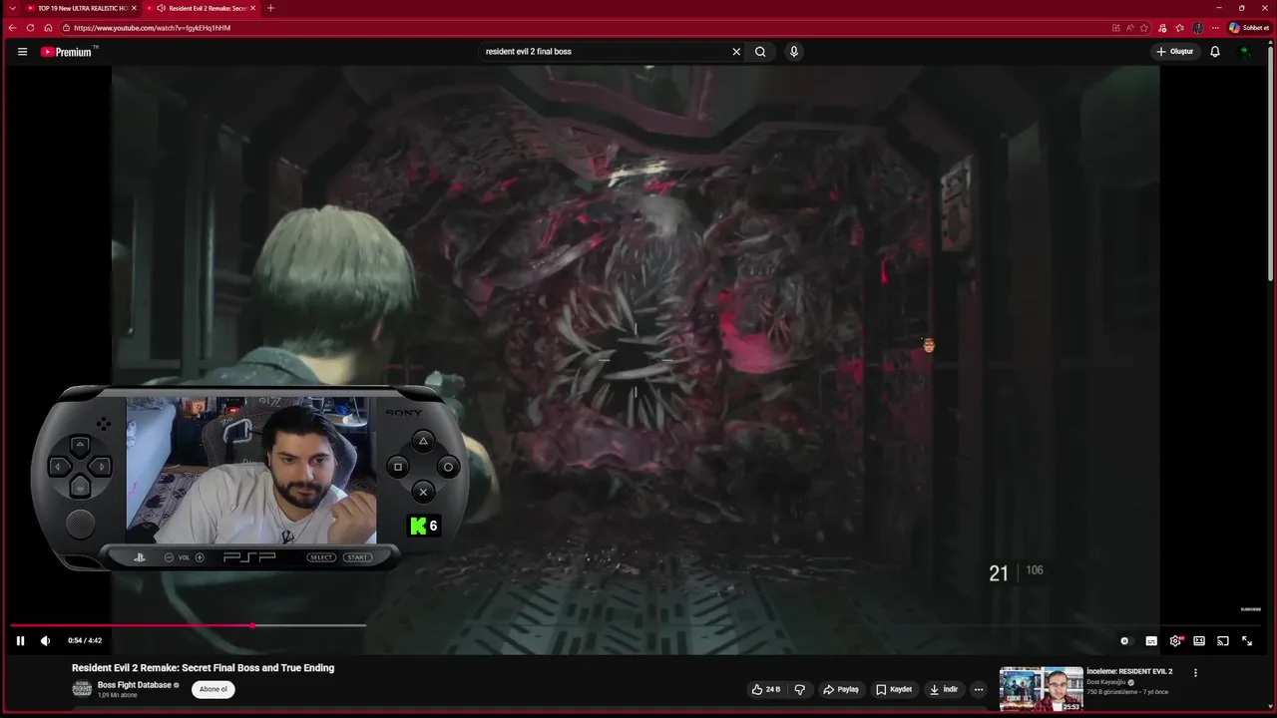Switch to theater mode

pyautogui.click(x=1199, y=641)
